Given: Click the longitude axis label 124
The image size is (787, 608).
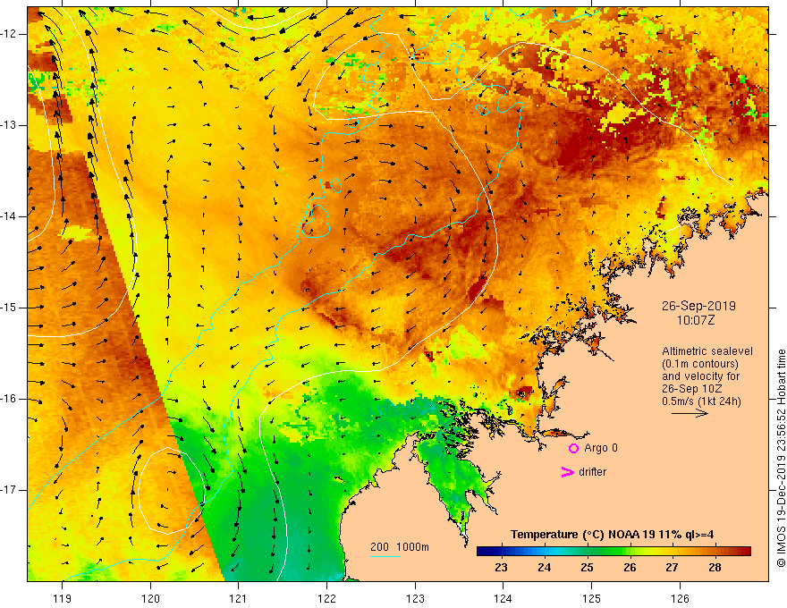Looking at the screenshot, I should (504, 598).
